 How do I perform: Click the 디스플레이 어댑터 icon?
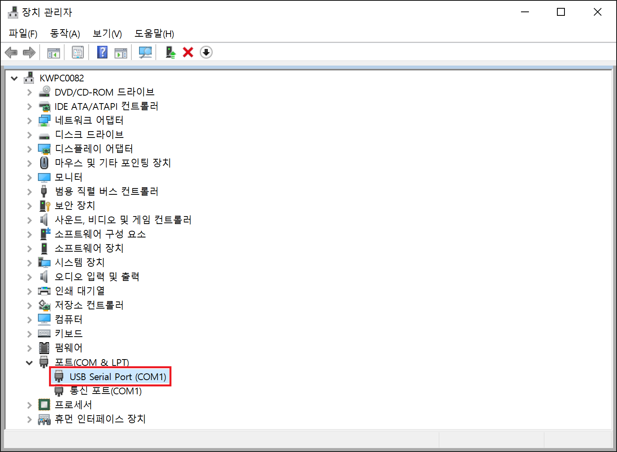[x=44, y=149]
